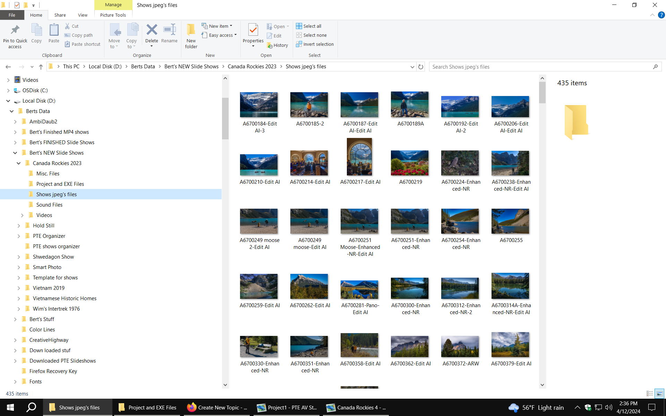Image resolution: width=666 pixels, height=416 pixels.
Task: Open the View ribbon tab
Action: (83, 15)
